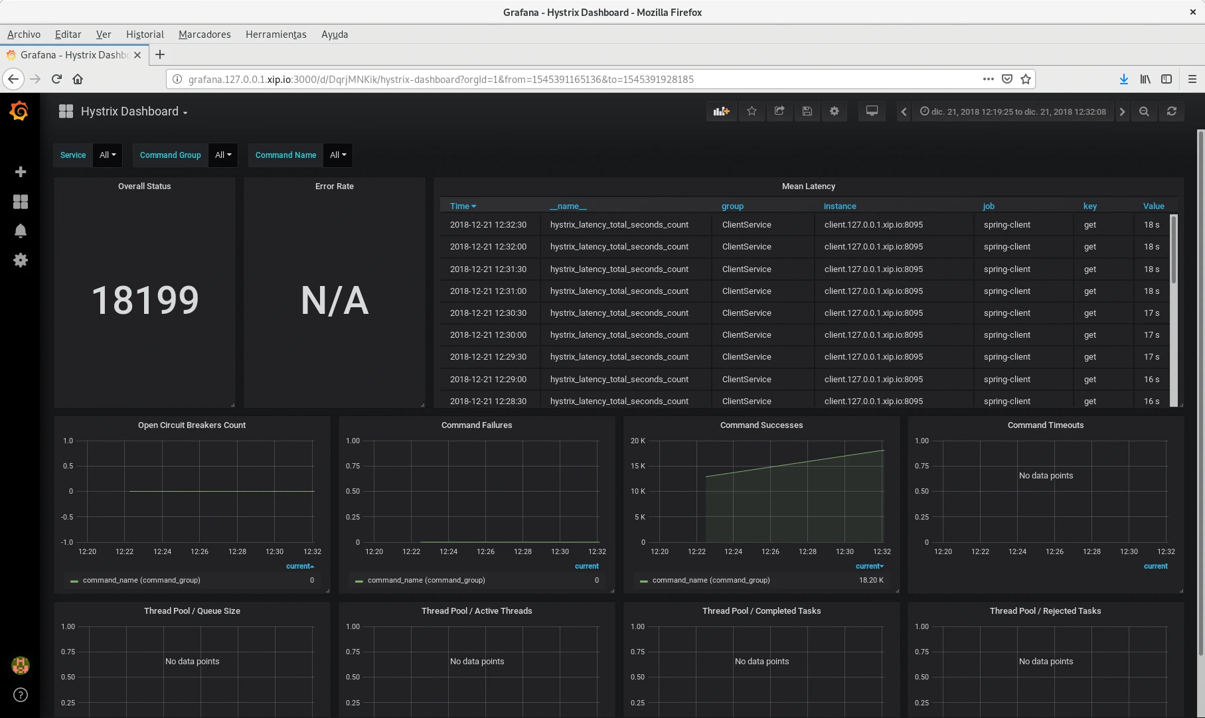
Task: Toggle the Command Successes legend series color
Action: 644,581
